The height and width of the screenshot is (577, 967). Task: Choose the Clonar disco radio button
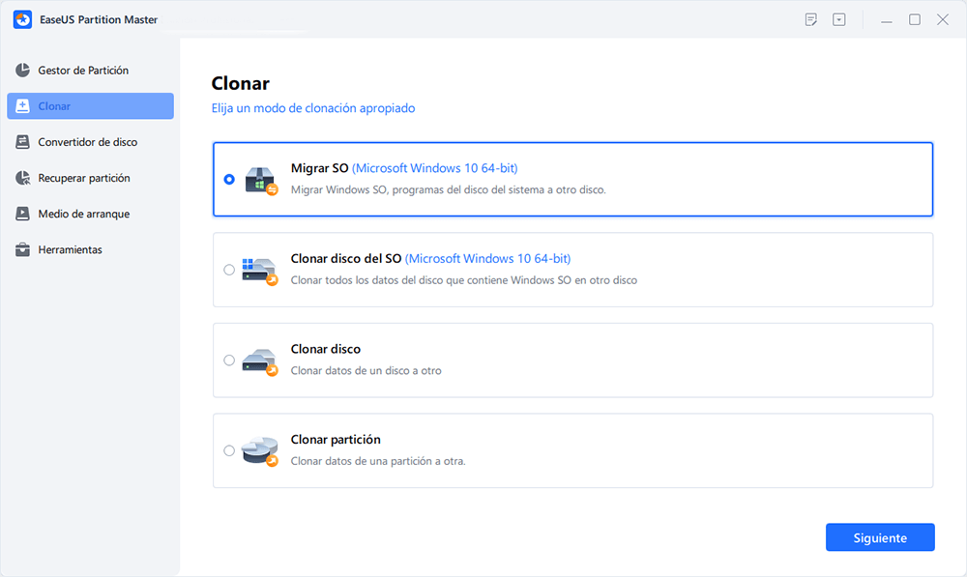(229, 360)
